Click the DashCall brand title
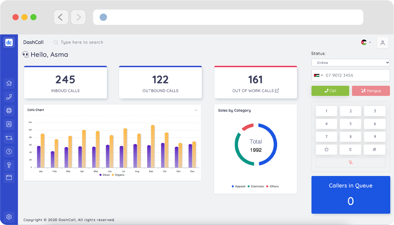The height and width of the screenshot is (225, 394). tap(33, 42)
